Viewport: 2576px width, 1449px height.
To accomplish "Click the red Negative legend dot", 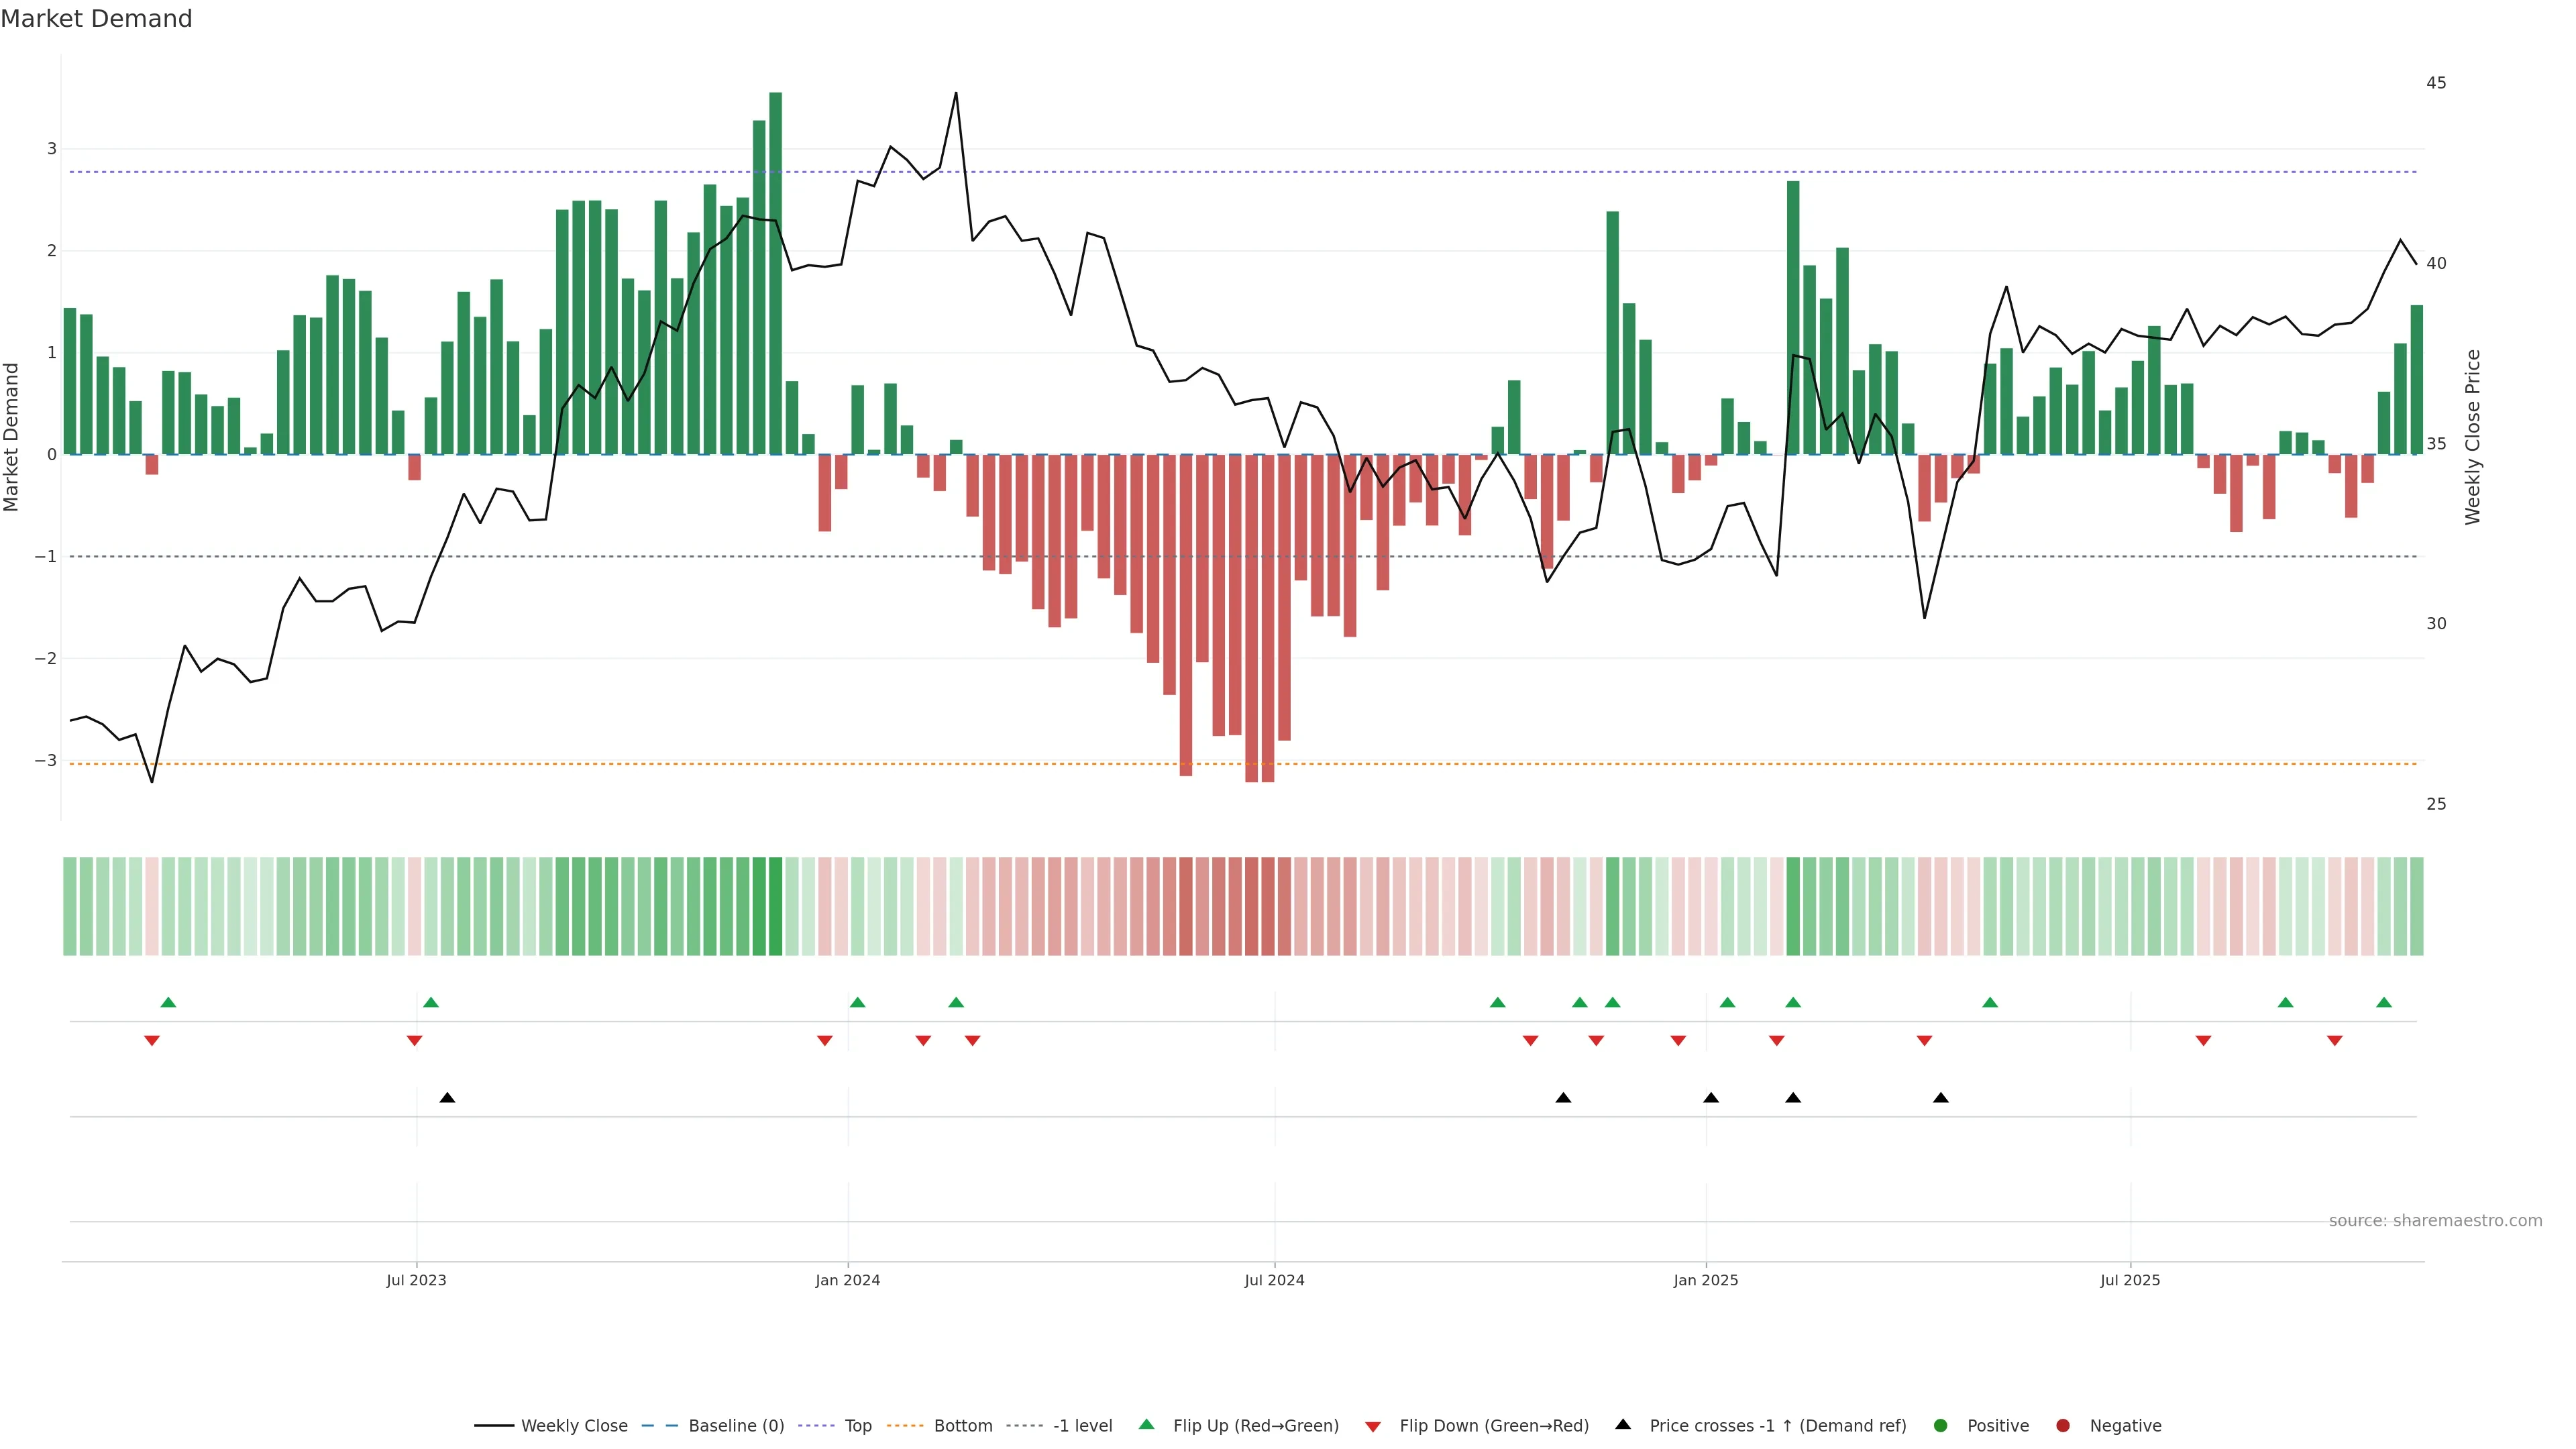I will (x=2063, y=1425).
